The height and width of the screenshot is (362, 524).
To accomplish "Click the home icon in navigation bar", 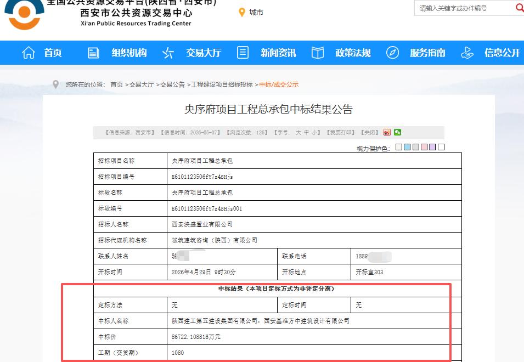I will click(x=29, y=53).
